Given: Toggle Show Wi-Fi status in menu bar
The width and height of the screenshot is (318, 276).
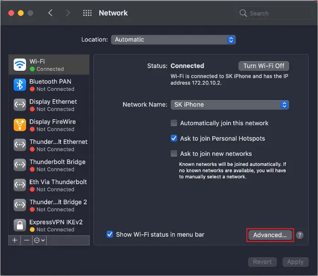Looking at the screenshot, I should pyautogui.click(x=110, y=234).
